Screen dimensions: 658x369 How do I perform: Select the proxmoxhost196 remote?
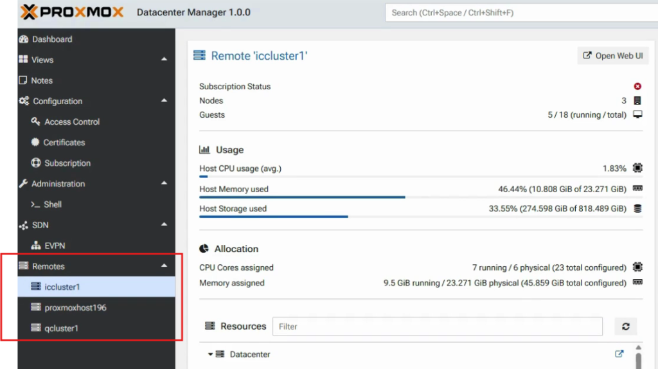coord(75,307)
